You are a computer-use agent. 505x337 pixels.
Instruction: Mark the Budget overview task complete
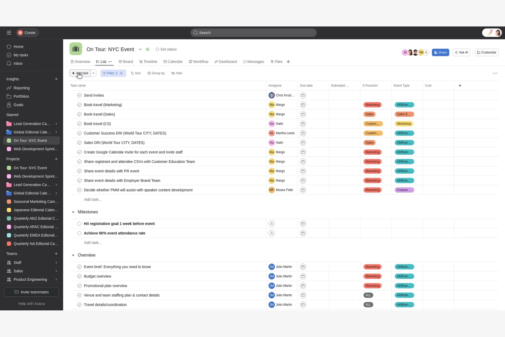tap(79, 276)
